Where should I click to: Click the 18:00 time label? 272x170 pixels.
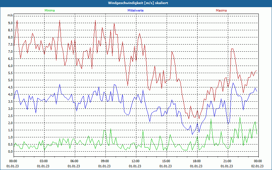(x=197, y=161)
